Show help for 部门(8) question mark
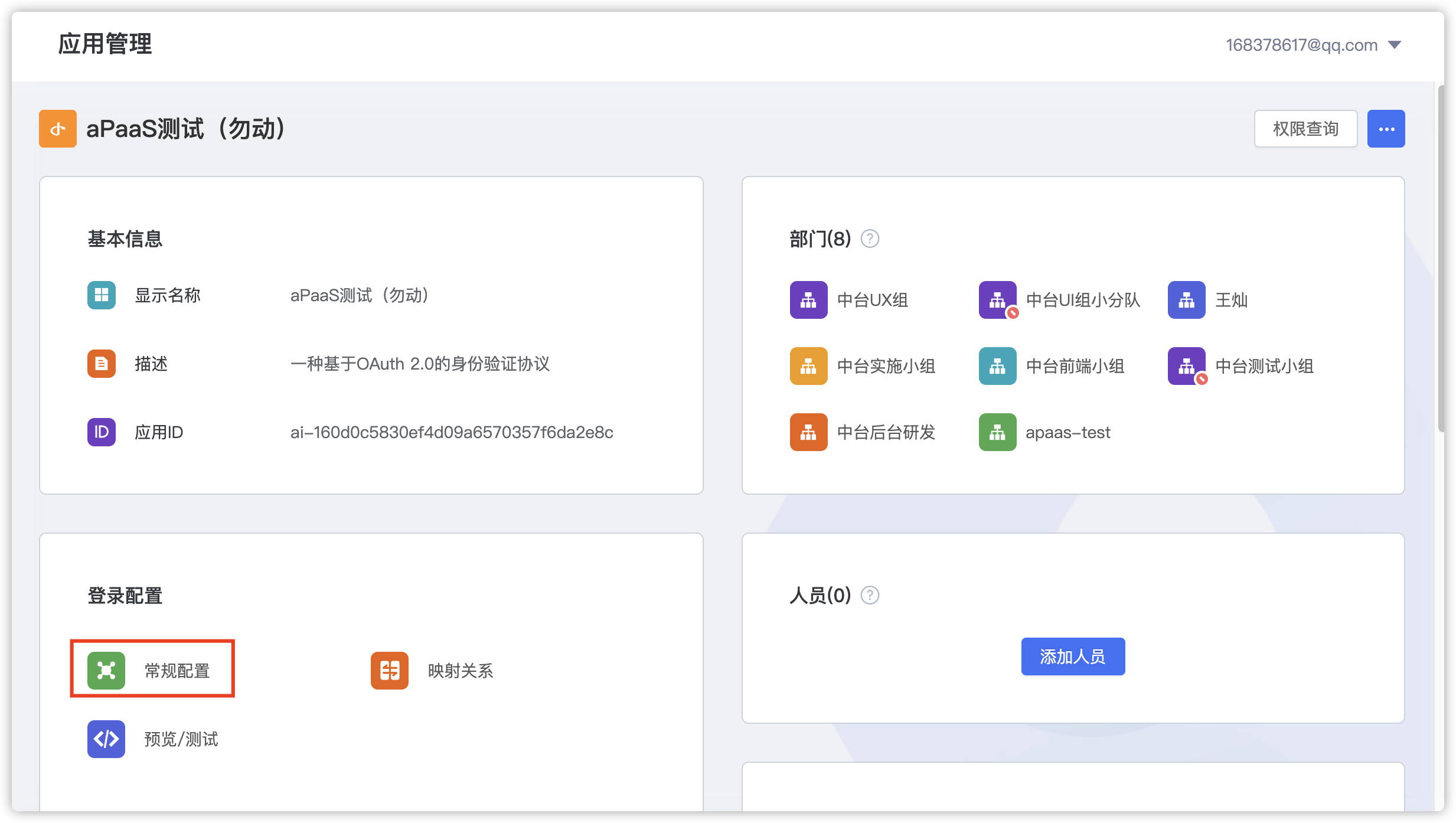Screen dimensions: 1456x823 [x=870, y=239]
